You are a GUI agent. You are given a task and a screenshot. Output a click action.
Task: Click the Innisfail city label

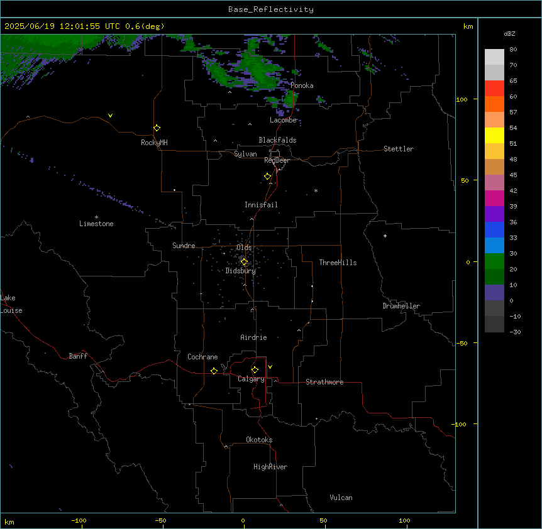click(x=261, y=205)
